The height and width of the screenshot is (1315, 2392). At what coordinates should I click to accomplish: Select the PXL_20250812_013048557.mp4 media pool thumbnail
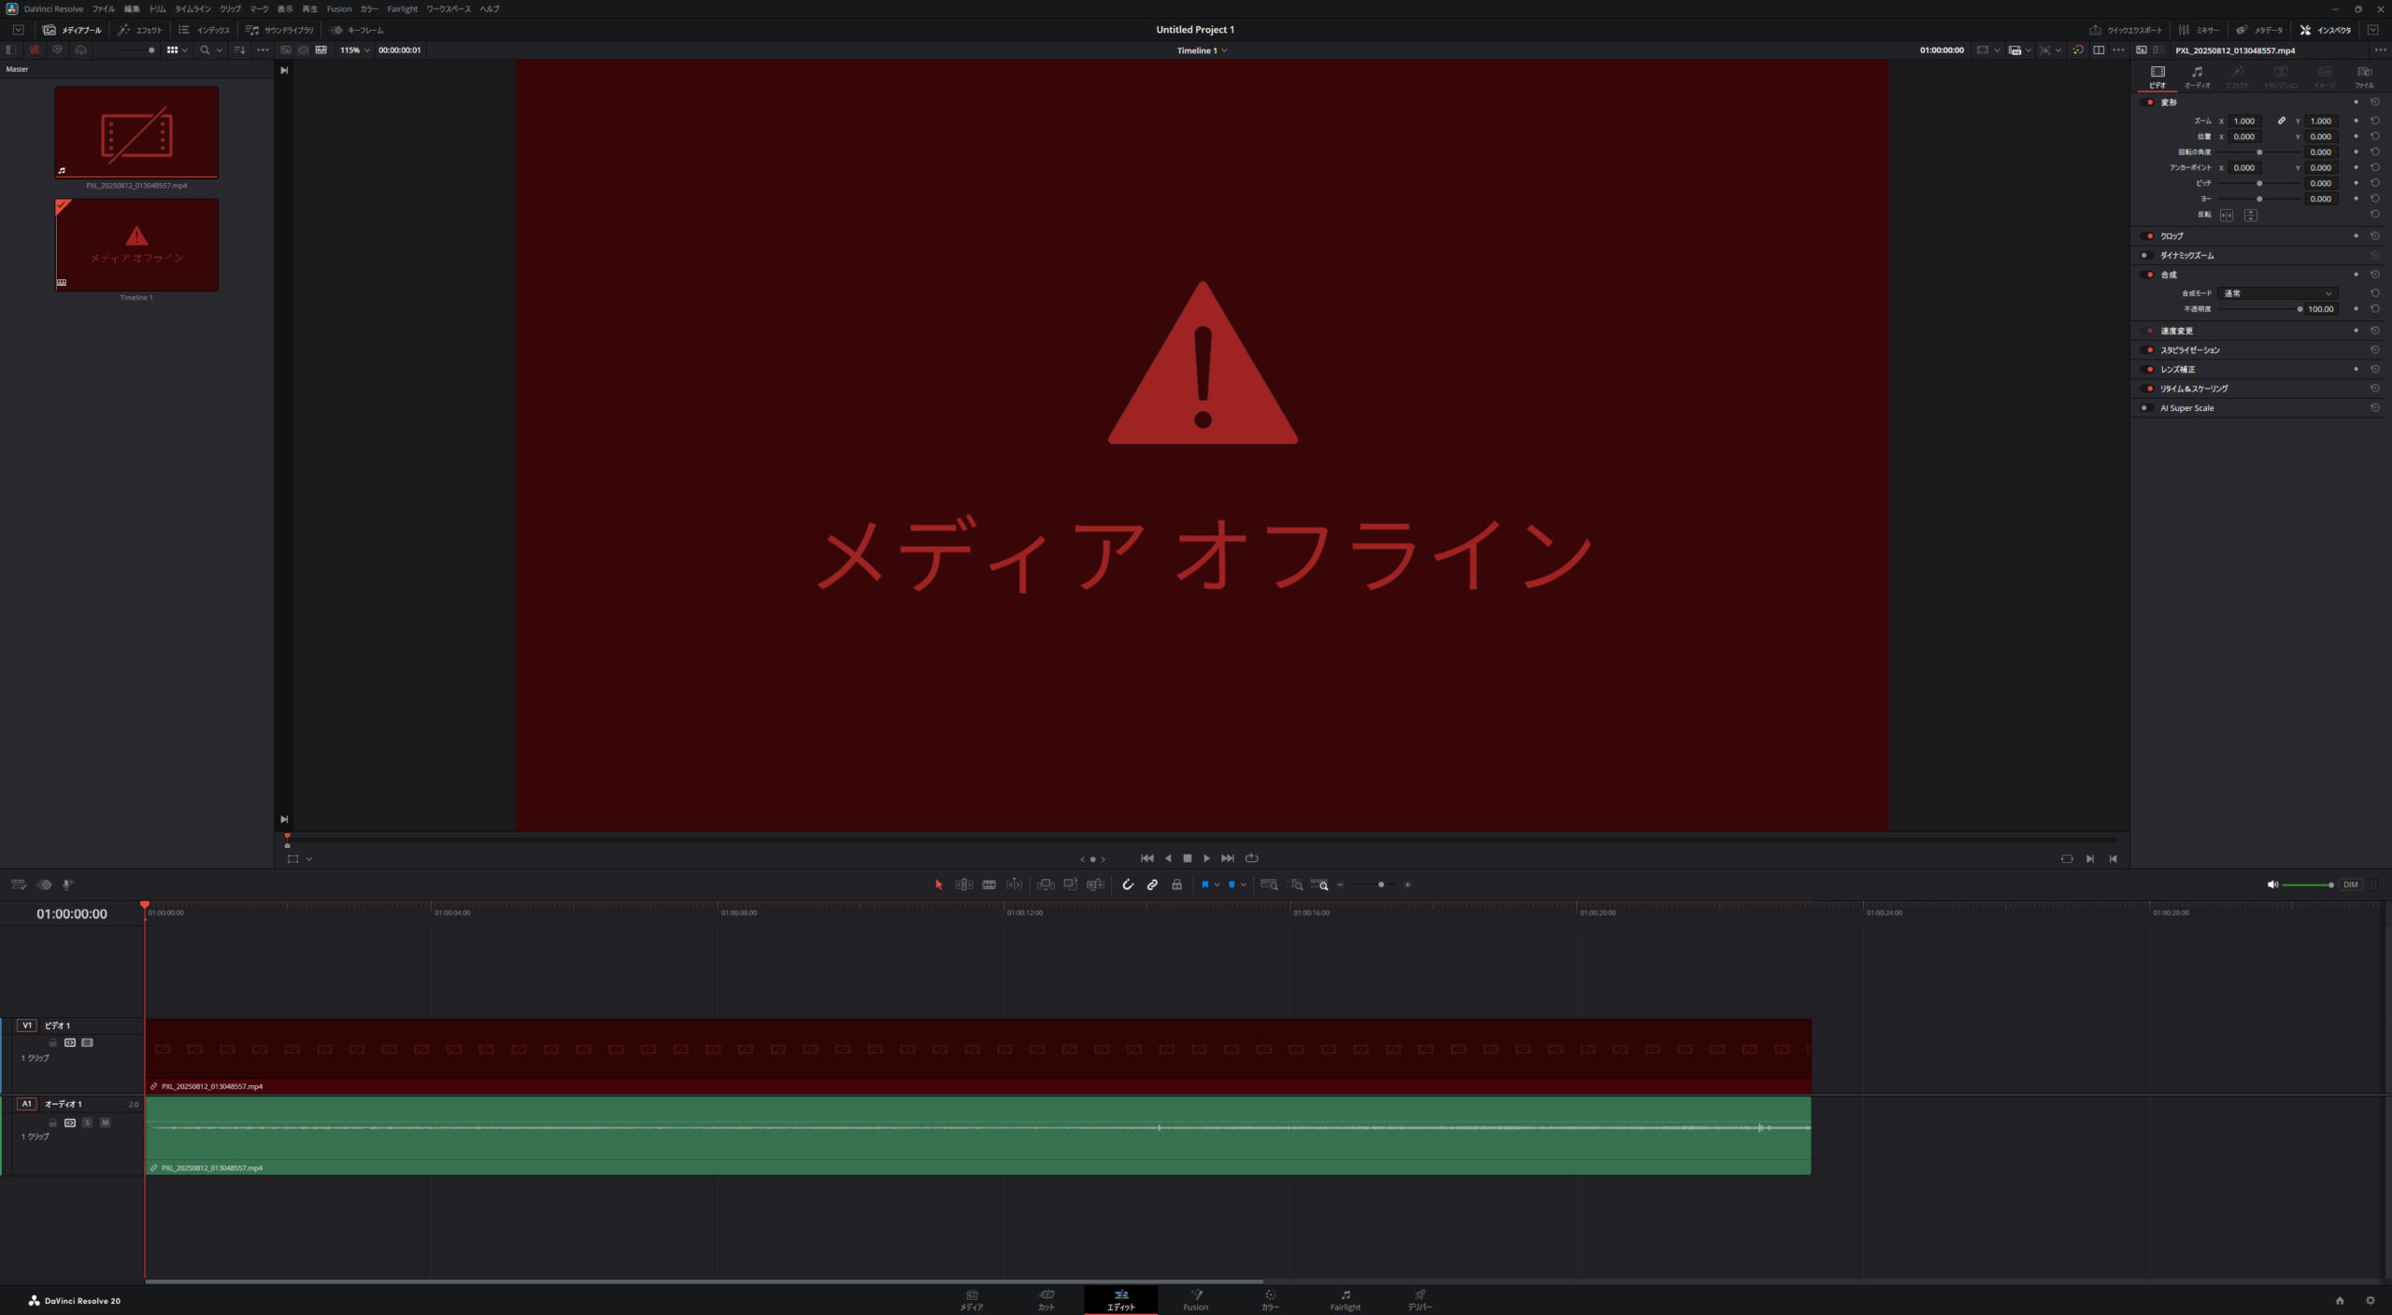tap(136, 133)
